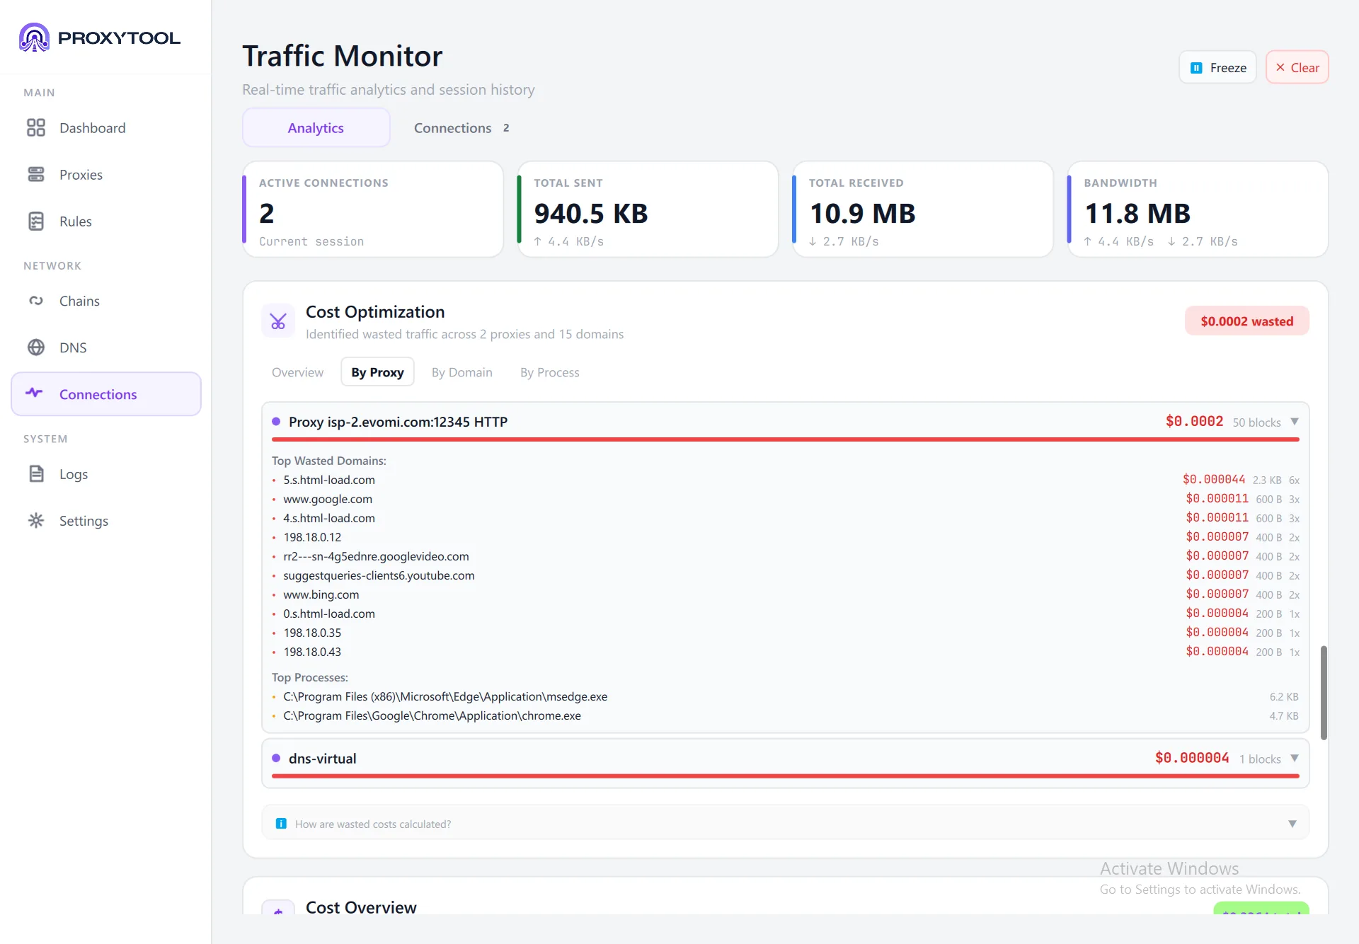Open the DNS page
This screenshot has width=1359, height=944.
click(x=106, y=347)
